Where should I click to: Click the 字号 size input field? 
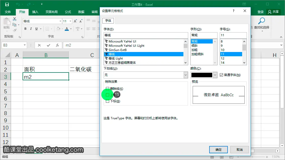pos(233,35)
